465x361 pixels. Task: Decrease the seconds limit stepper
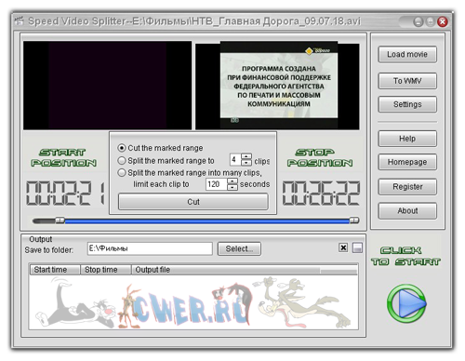pyautogui.click(x=232, y=187)
